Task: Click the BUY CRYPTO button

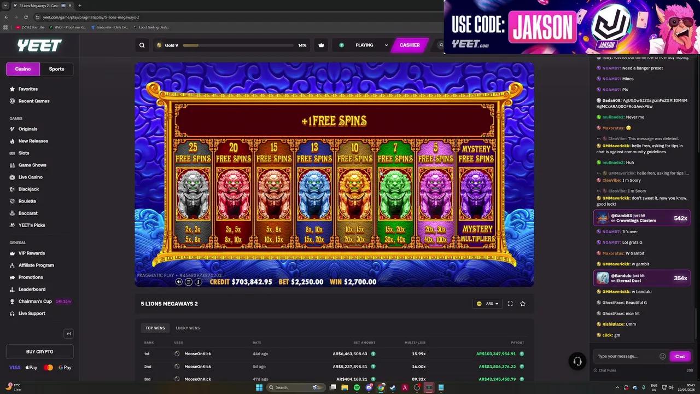Action: click(x=39, y=351)
